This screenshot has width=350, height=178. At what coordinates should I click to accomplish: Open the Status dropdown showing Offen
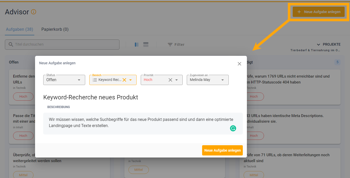coord(64,80)
